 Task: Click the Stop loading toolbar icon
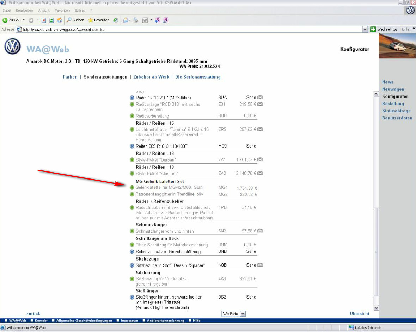[x=44, y=20]
